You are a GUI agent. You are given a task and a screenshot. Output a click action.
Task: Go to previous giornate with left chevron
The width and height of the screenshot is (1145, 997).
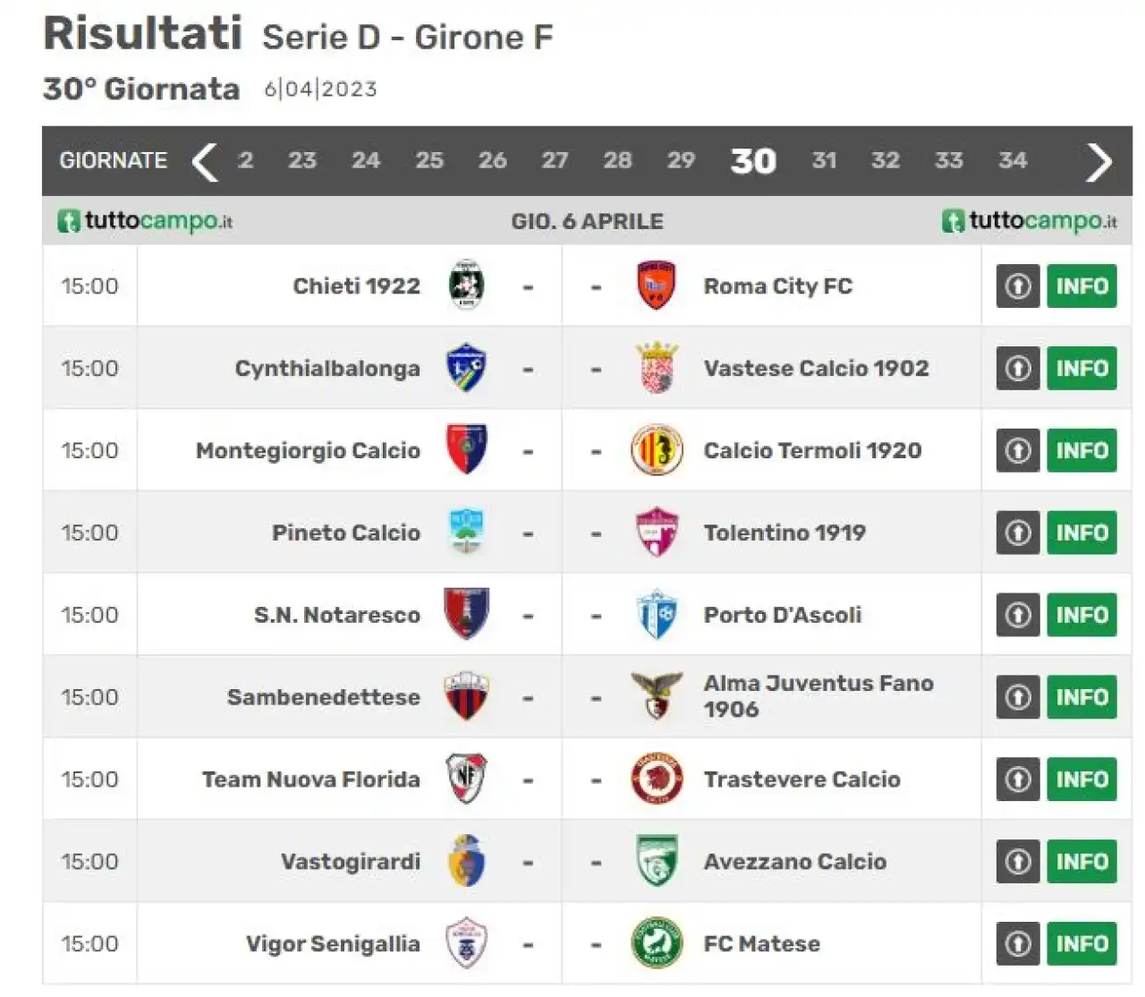point(205,162)
